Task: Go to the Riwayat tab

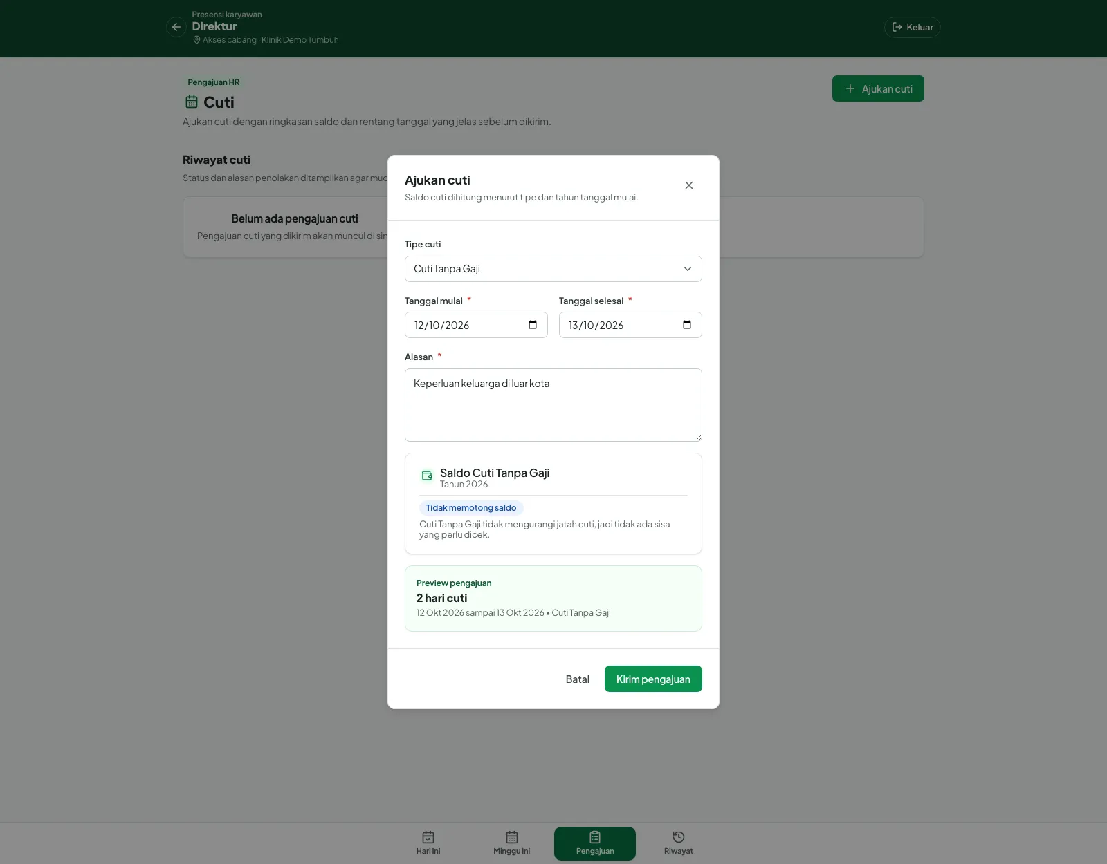Action: click(x=678, y=843)
